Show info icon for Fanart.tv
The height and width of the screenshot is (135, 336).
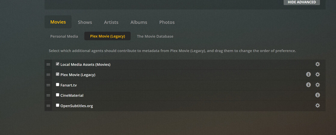coord(308,85)
